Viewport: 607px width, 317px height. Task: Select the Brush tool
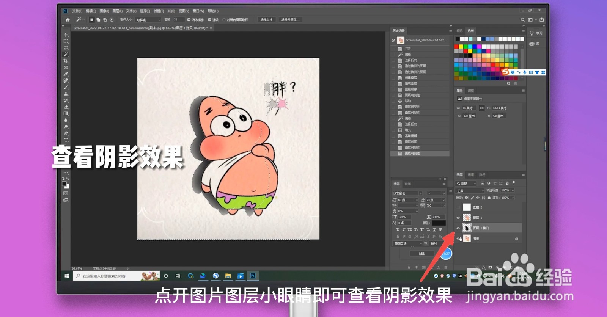click(x=66, y=87)
